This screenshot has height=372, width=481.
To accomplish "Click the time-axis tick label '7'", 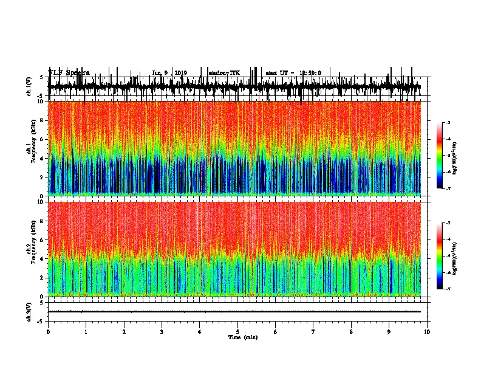I will (x=313, y=332).
